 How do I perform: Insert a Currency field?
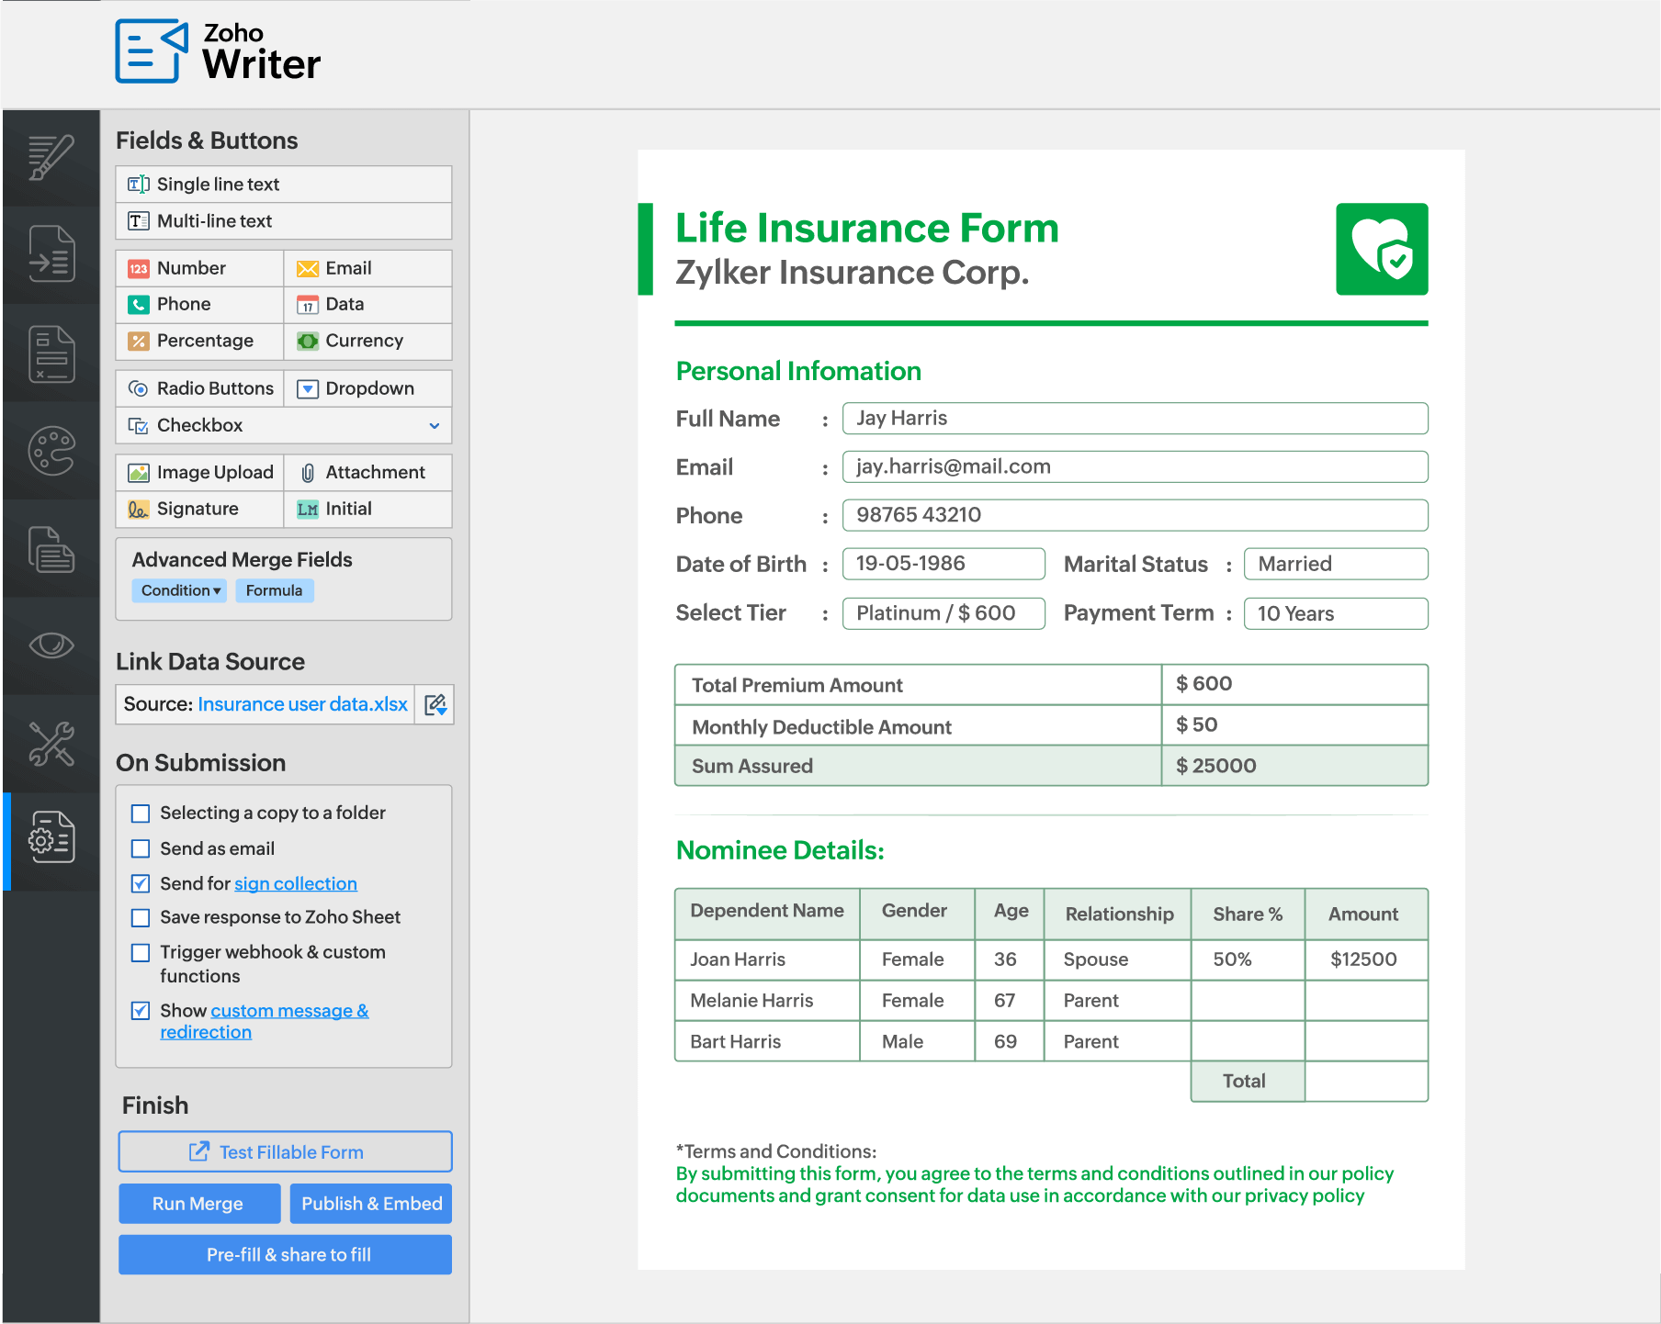click(x=367, y=341)
